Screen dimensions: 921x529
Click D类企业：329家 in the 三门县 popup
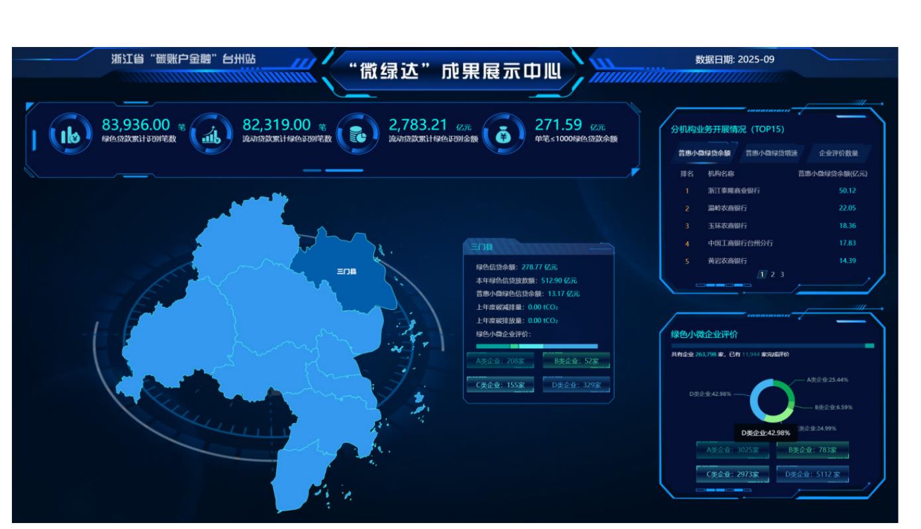pyautogui.click(x=577, y=385)
